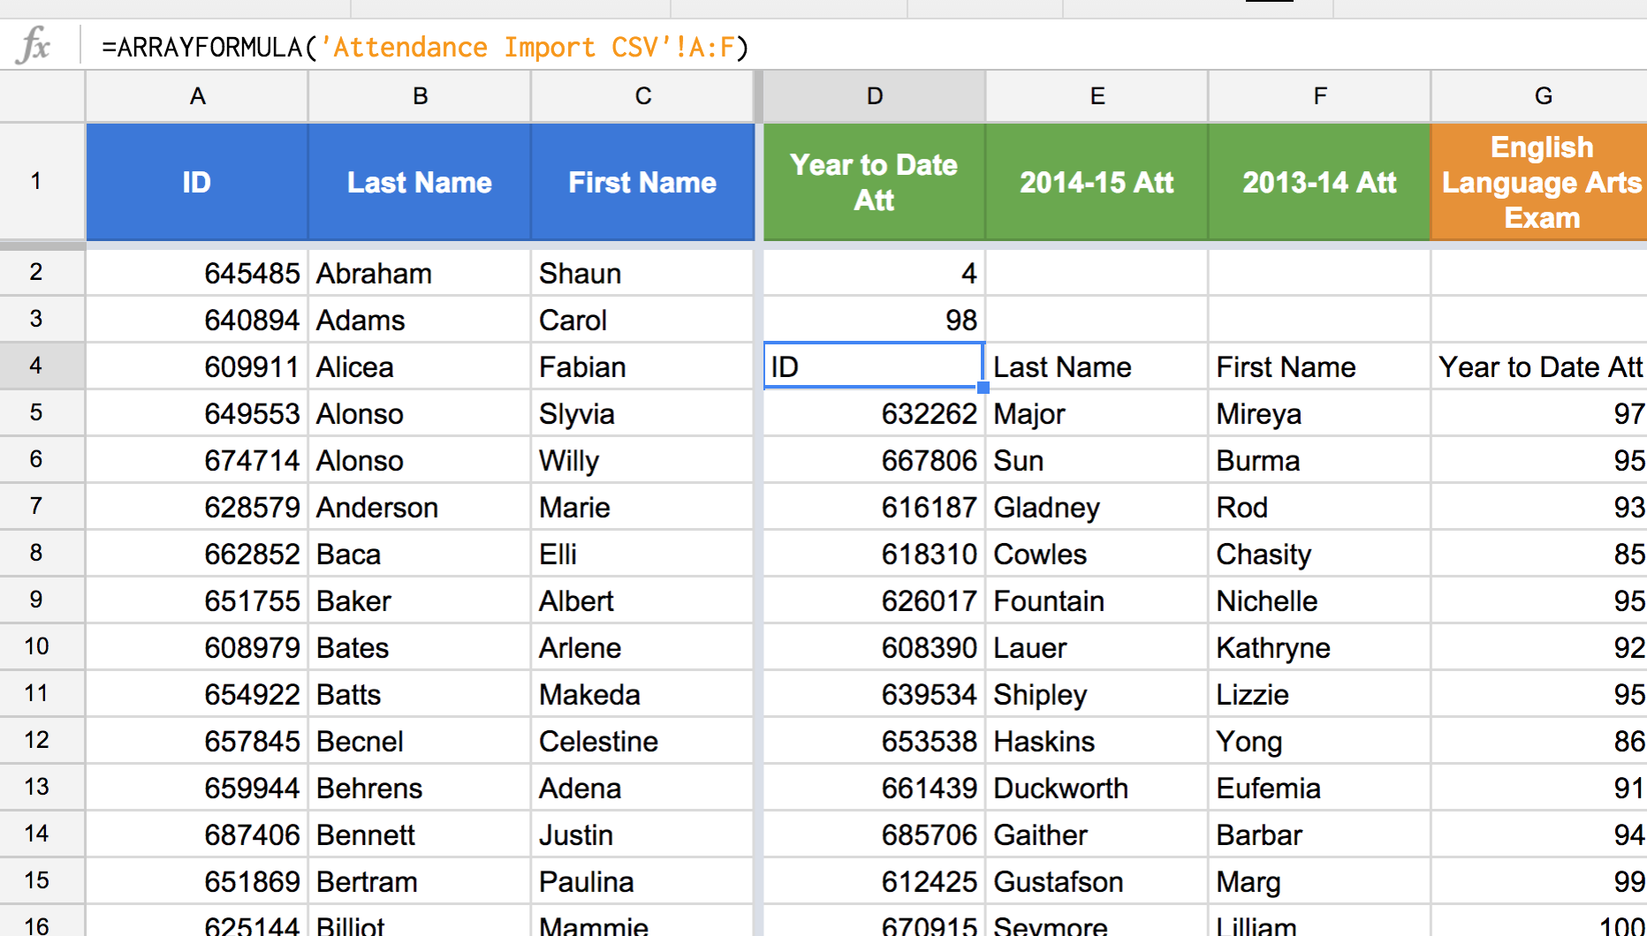The image size is (1647, 936).
Task: Select the Shaun first name cell
Action: [x=642, y=273]
